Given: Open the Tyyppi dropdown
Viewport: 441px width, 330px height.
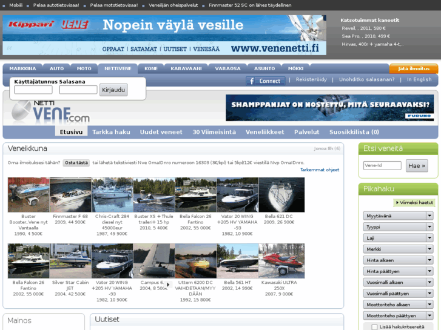Looking at the screenshot, I should 398,227.
